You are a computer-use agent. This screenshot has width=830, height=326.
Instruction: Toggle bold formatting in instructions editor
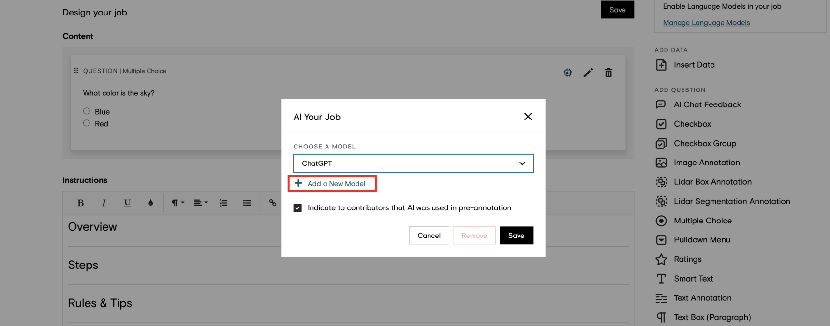pos(81,203)
